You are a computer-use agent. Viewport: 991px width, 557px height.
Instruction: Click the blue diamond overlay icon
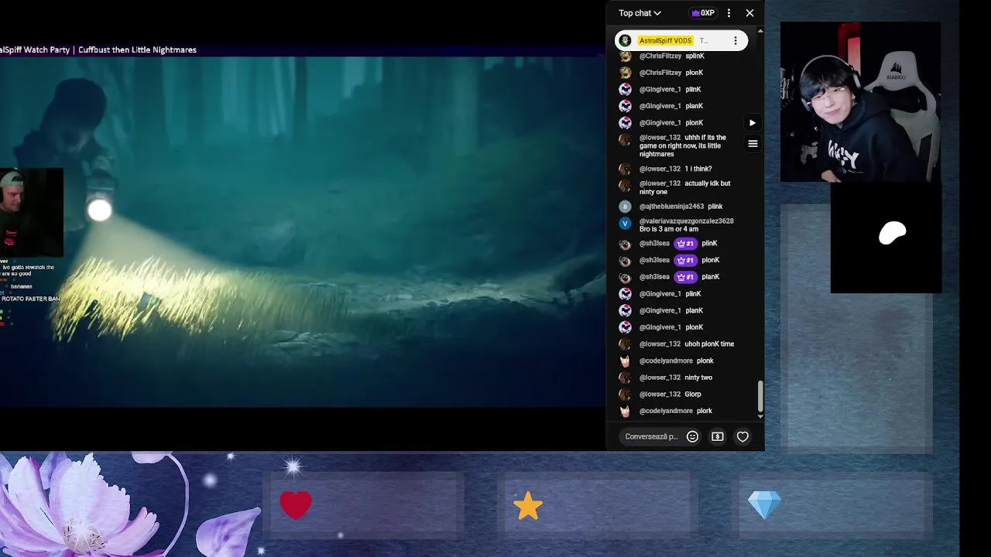click(764, 505)
